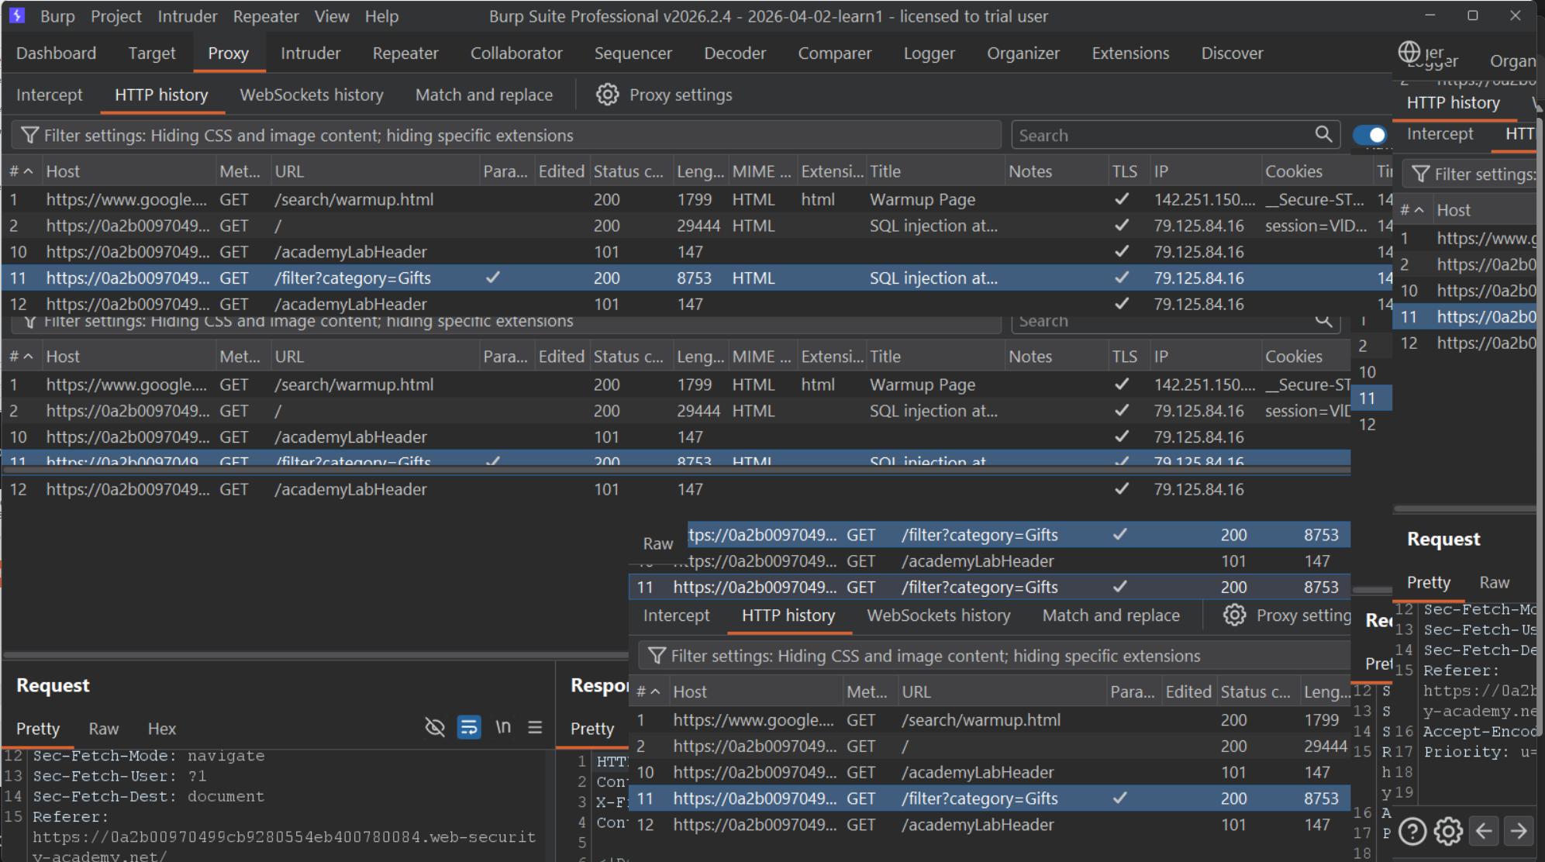The image size is (1545, 862).
Task: Click the Burp Suite logo icon in title bar
Action: point(17,16)
